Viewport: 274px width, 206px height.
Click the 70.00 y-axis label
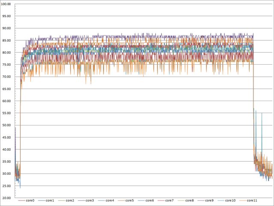(7, 77)
